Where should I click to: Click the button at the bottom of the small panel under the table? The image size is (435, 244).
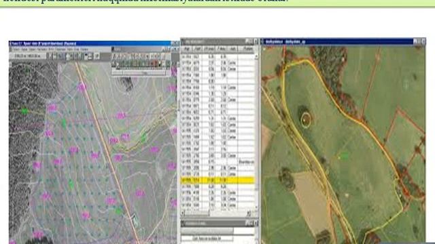[x=207, y=238]
